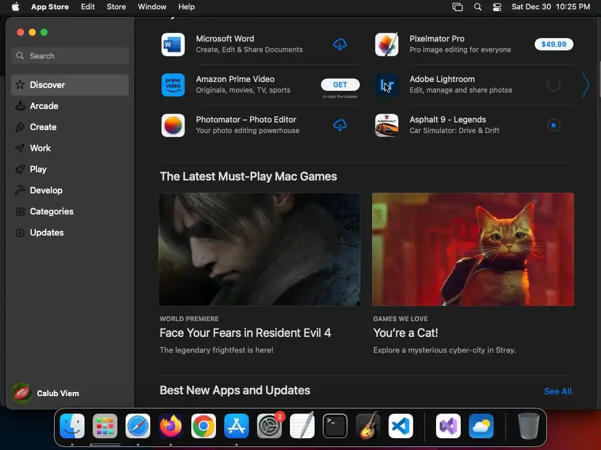This screenshot has width=601, height=450.
Task: Open the Edit menu
Action: coord(88,7)
